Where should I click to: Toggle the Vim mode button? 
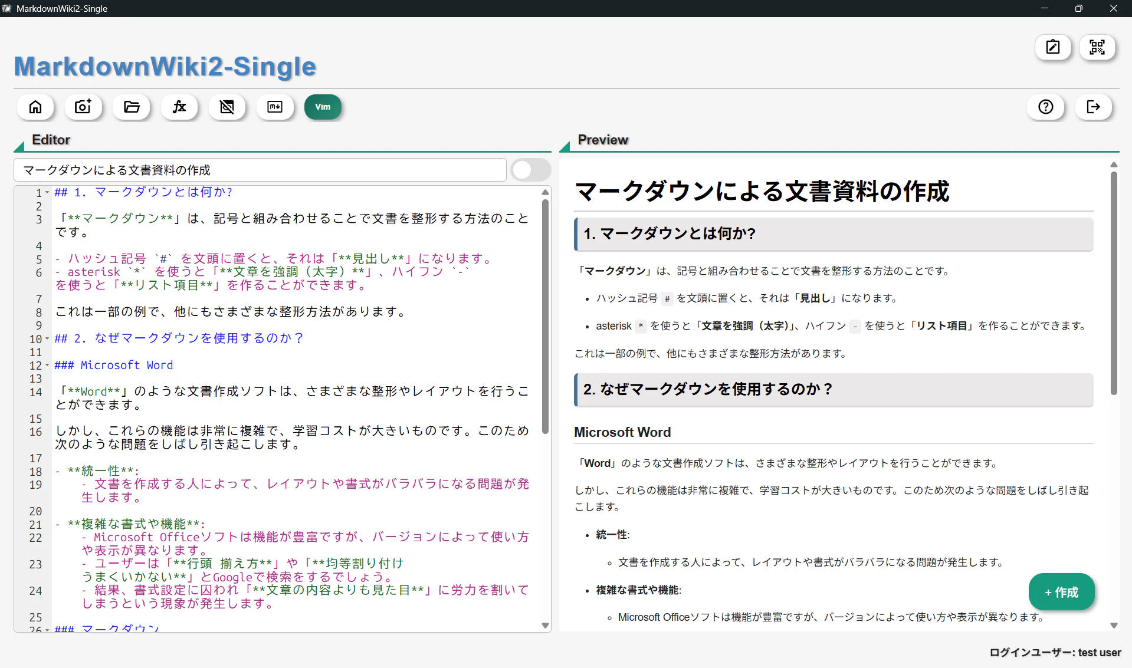point(323,107)
